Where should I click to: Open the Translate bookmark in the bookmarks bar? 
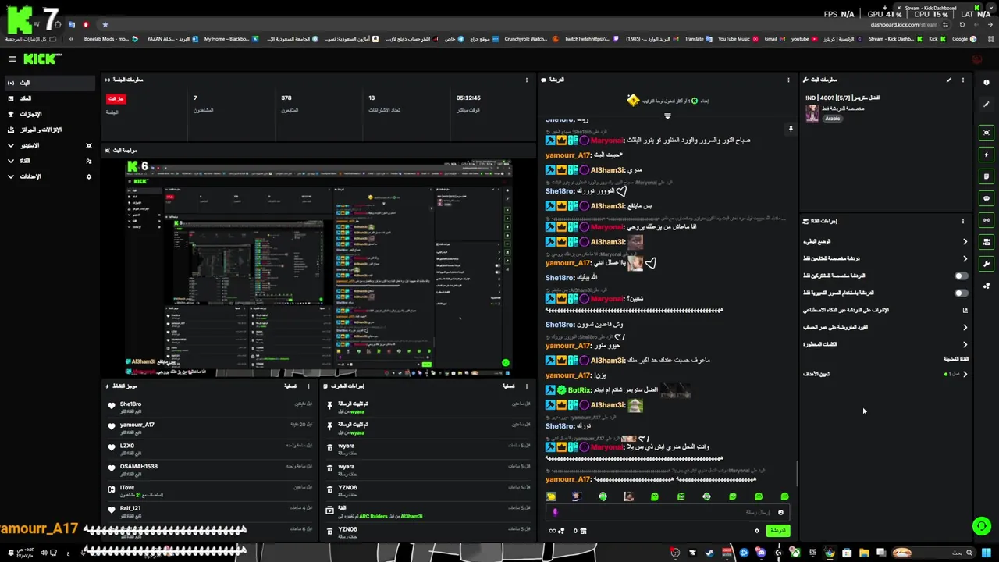coord(698,38)
